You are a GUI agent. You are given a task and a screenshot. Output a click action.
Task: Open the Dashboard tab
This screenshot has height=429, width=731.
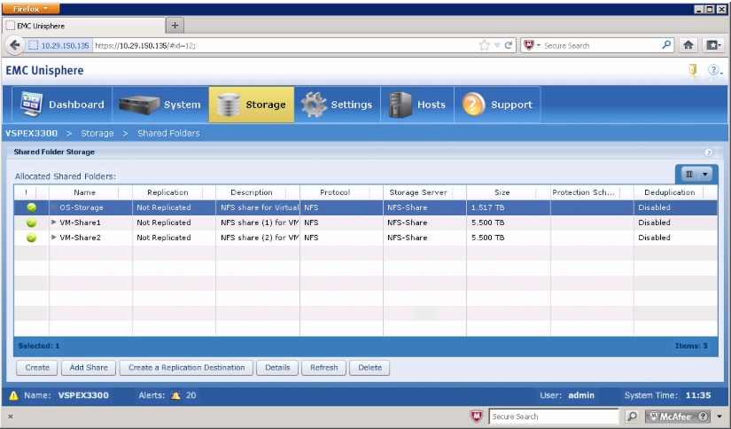pos(62,105)
